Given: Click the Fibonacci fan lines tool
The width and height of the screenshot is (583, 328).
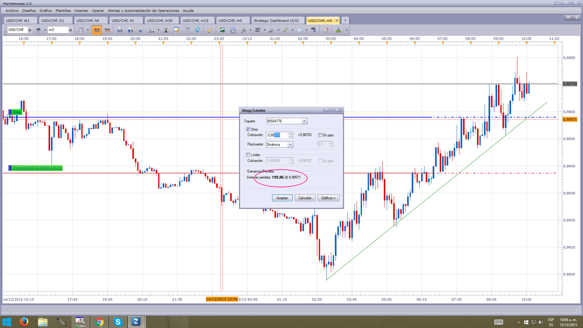Looking at the screenshot, I should tap(271, 30).
